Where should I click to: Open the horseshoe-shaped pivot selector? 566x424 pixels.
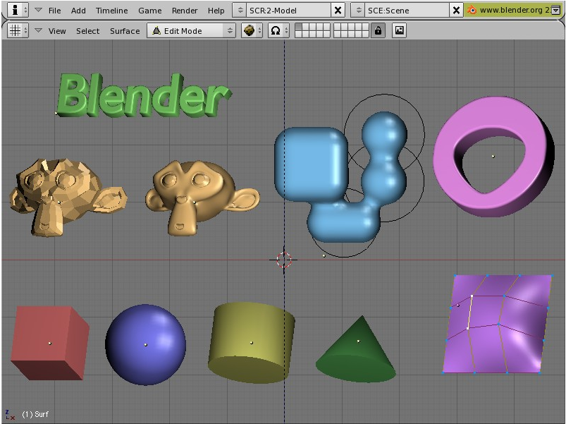pos(278,31)
